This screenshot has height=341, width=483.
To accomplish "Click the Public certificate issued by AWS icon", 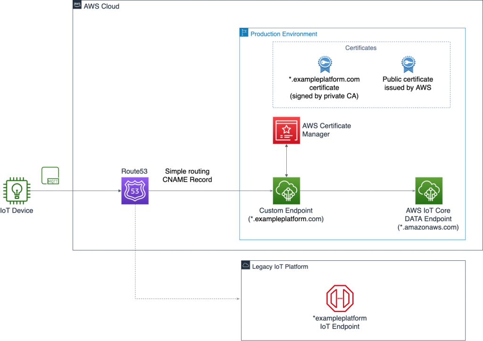I will (408, 64).
